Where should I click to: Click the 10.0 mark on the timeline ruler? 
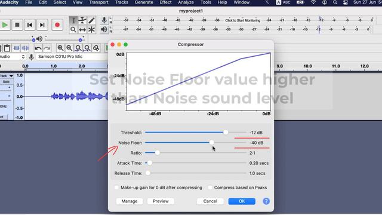(x=307, y=66)
